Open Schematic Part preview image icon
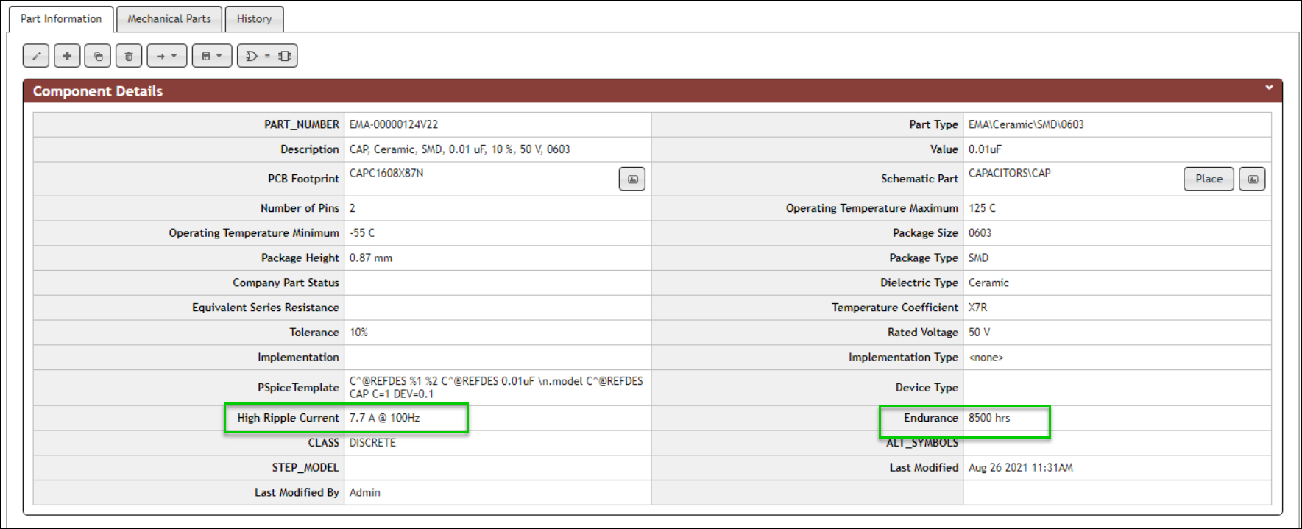The width and height of the screenshot is (1302, 529). 1252,179
